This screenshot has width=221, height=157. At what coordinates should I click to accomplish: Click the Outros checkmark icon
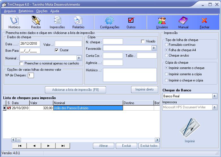point(131,21)
